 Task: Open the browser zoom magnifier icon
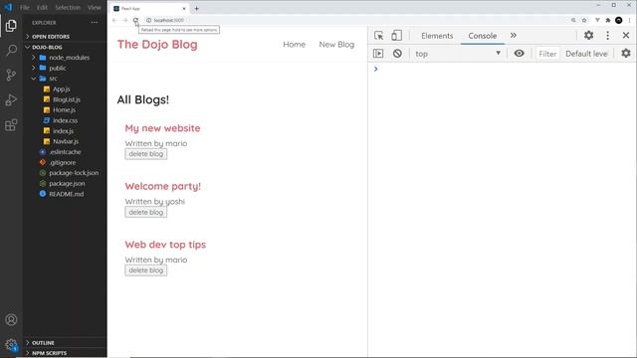pyautogui.click(x=573, y=20)
